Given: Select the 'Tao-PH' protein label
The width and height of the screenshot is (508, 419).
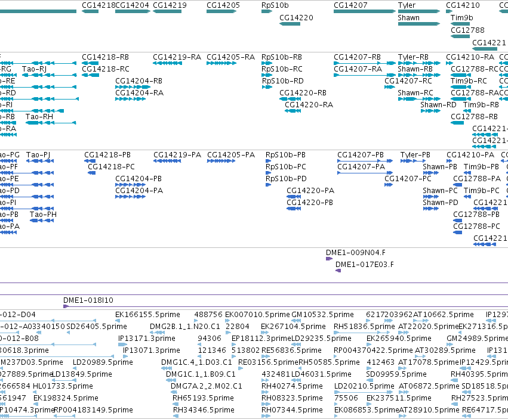Looking at the screenshot, I should [43, 215].
